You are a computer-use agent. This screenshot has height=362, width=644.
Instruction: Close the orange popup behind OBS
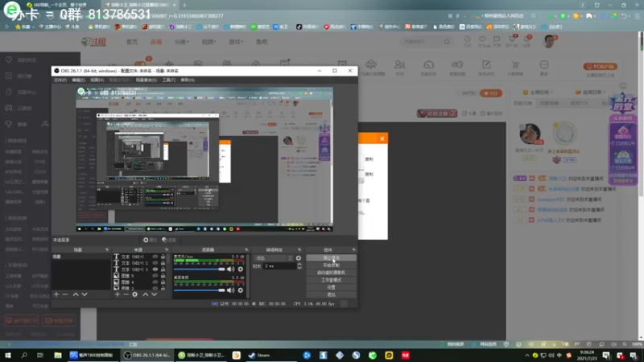coord(382,138)
